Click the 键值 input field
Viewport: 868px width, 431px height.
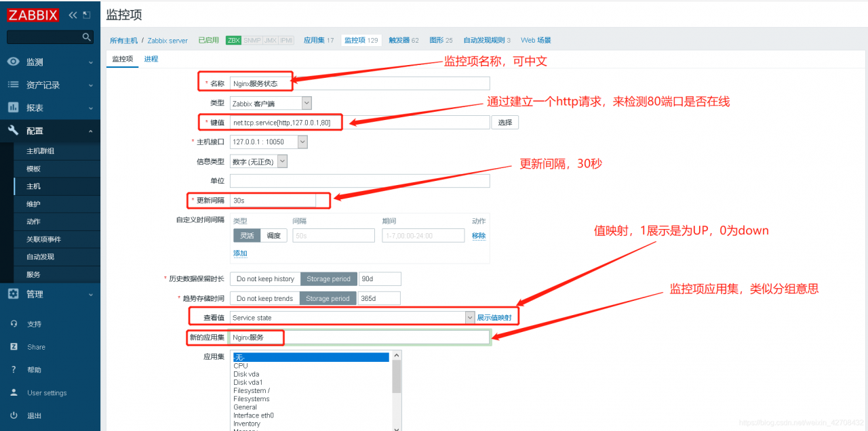click(x=359, y=123)
